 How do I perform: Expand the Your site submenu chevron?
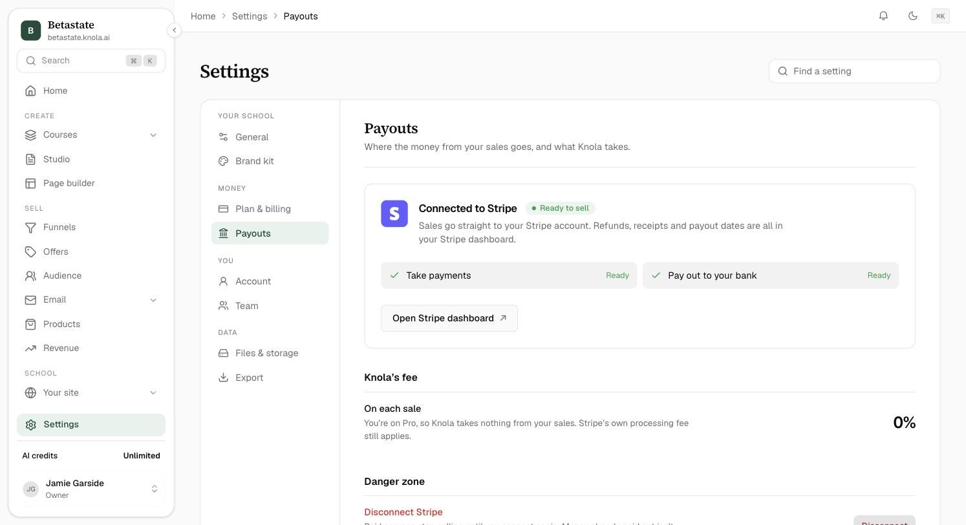[x=153, y=392]
